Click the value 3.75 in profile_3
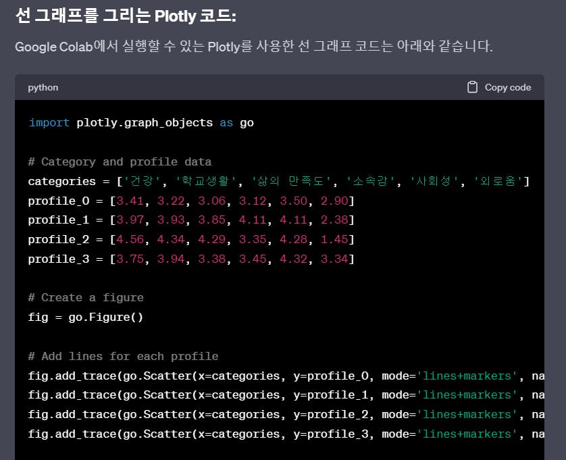The image size is (566, 460). [130, 259]
